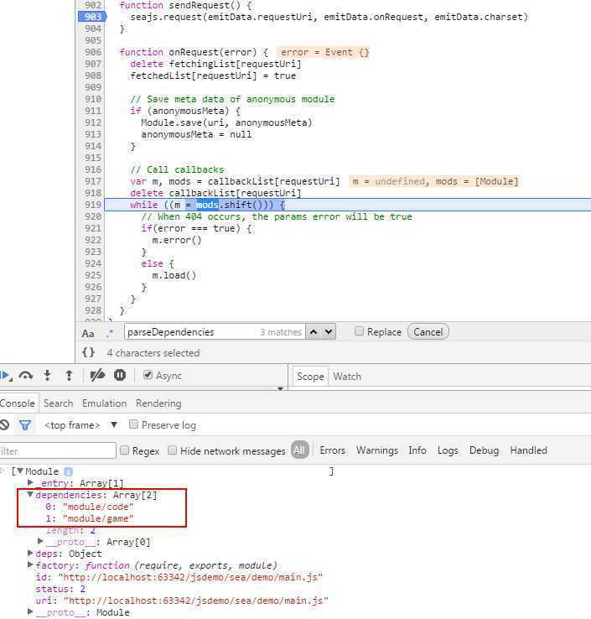Viewport: 591px width, 619px height.
Task: Click the console Filter text field
Action: [58, 450]
